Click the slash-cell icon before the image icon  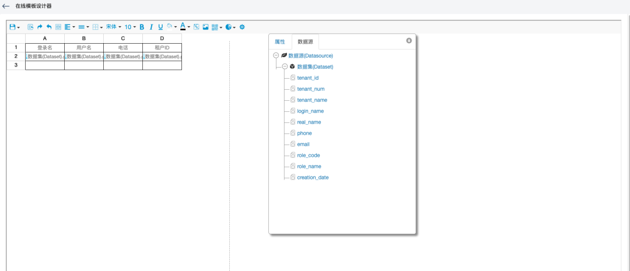pyautogui.click(x=197, y=27)
